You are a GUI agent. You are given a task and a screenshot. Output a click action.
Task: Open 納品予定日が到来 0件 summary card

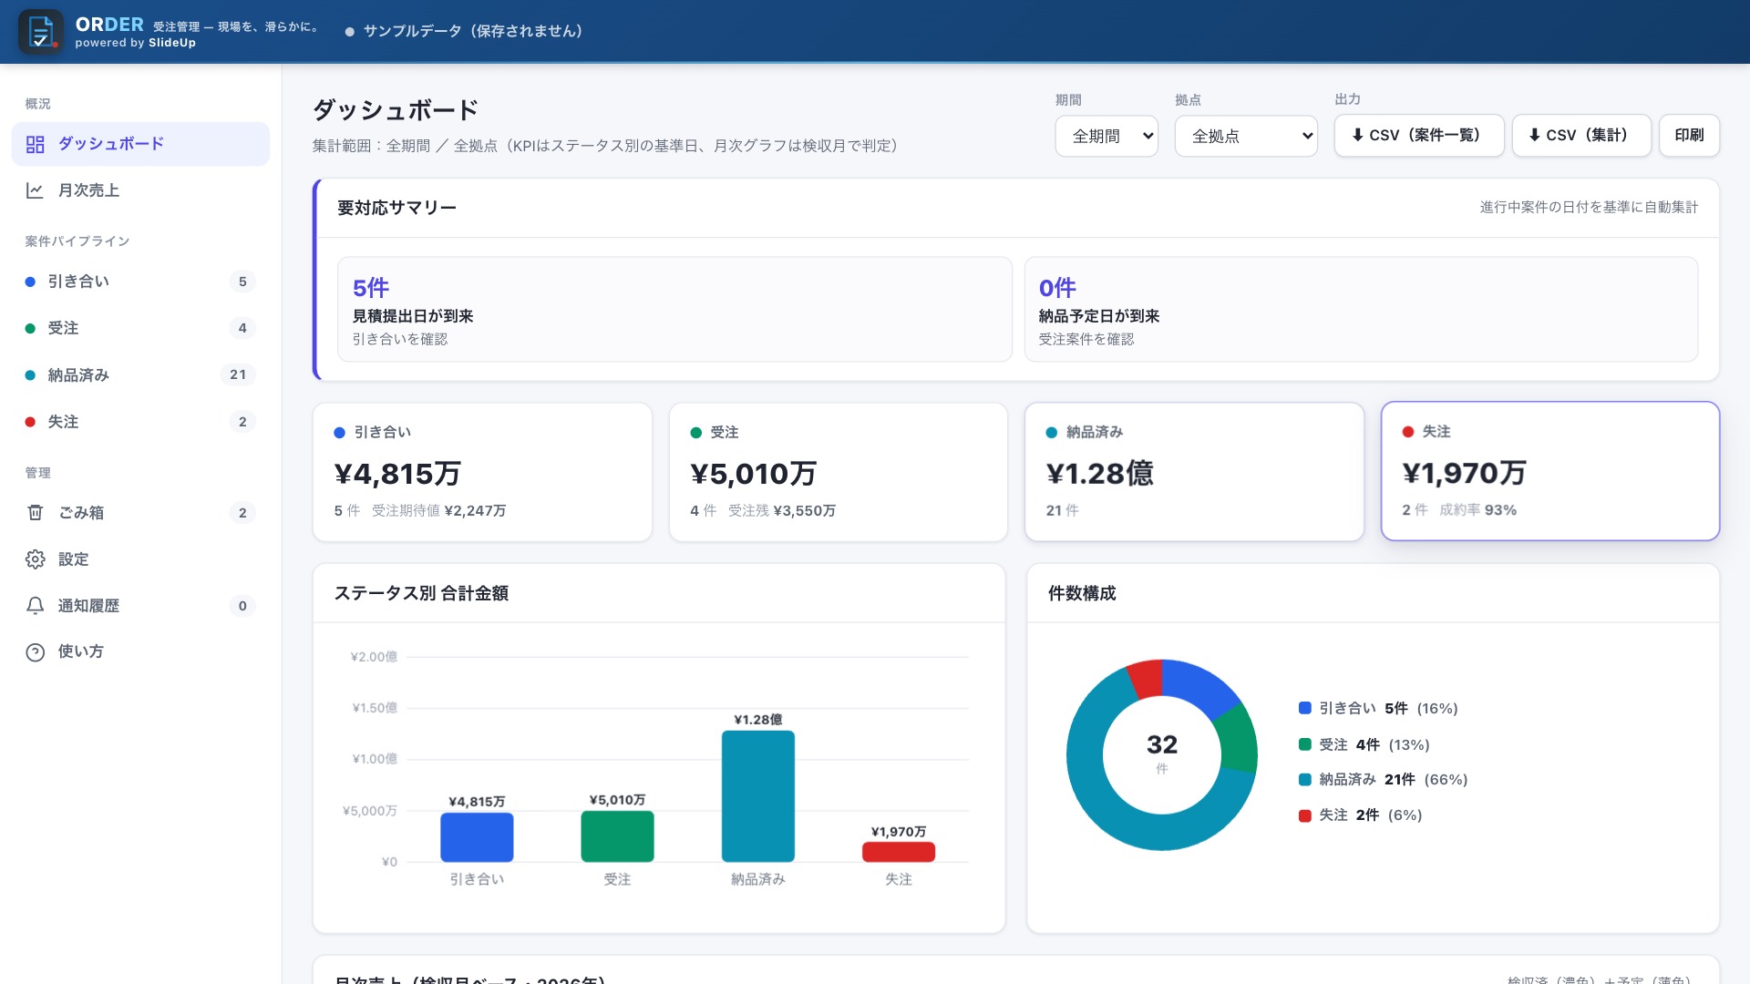point(1361,309)
